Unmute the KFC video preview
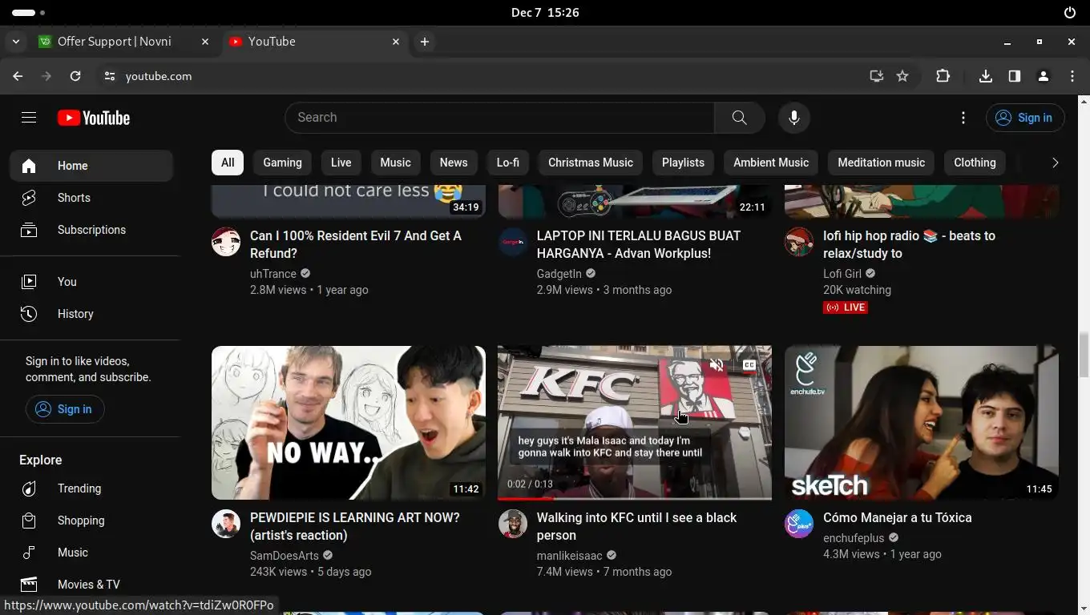1090x615 pixels. tap(717, 365)
